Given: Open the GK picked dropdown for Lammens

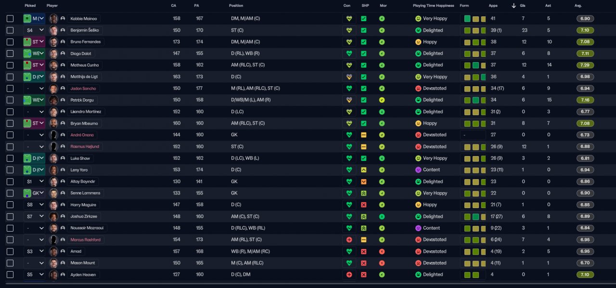Looking at the screenshot, I should click(34, 193).
